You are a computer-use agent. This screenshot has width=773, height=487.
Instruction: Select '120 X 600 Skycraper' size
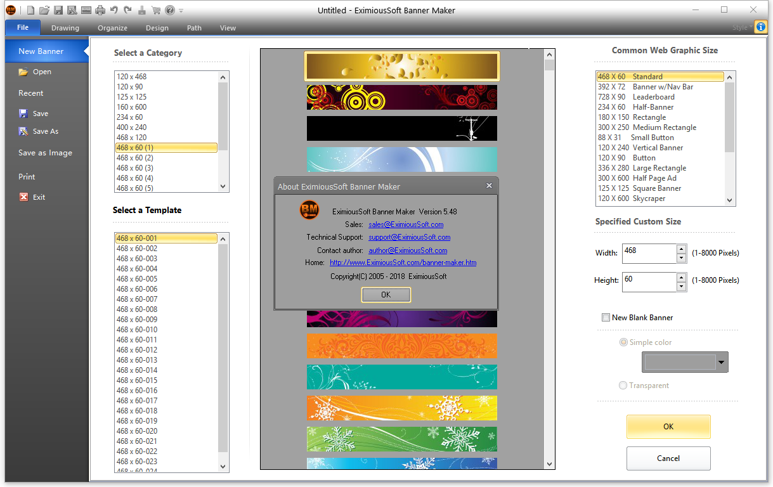click(660, 198)
